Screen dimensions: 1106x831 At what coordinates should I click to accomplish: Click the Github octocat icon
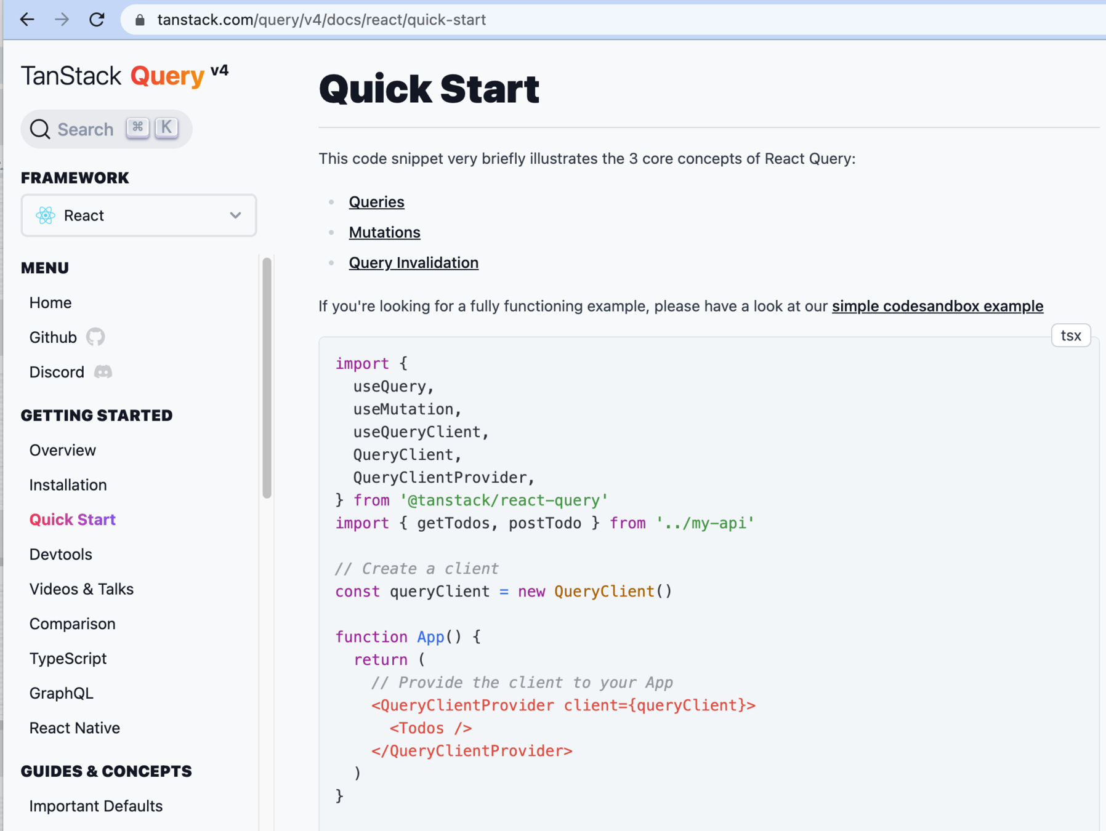pyautogui.click(x=95, y=337)
